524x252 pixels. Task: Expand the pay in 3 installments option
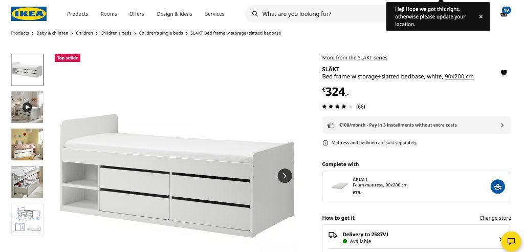417,125
